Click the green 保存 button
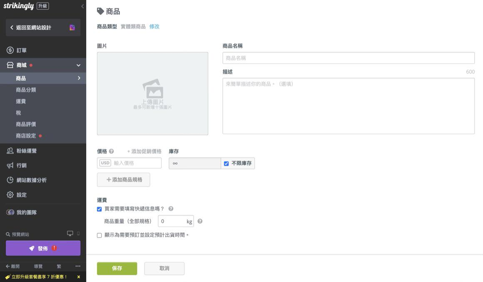483x282 pixels. pyautogui.click(x=117, y=269)
